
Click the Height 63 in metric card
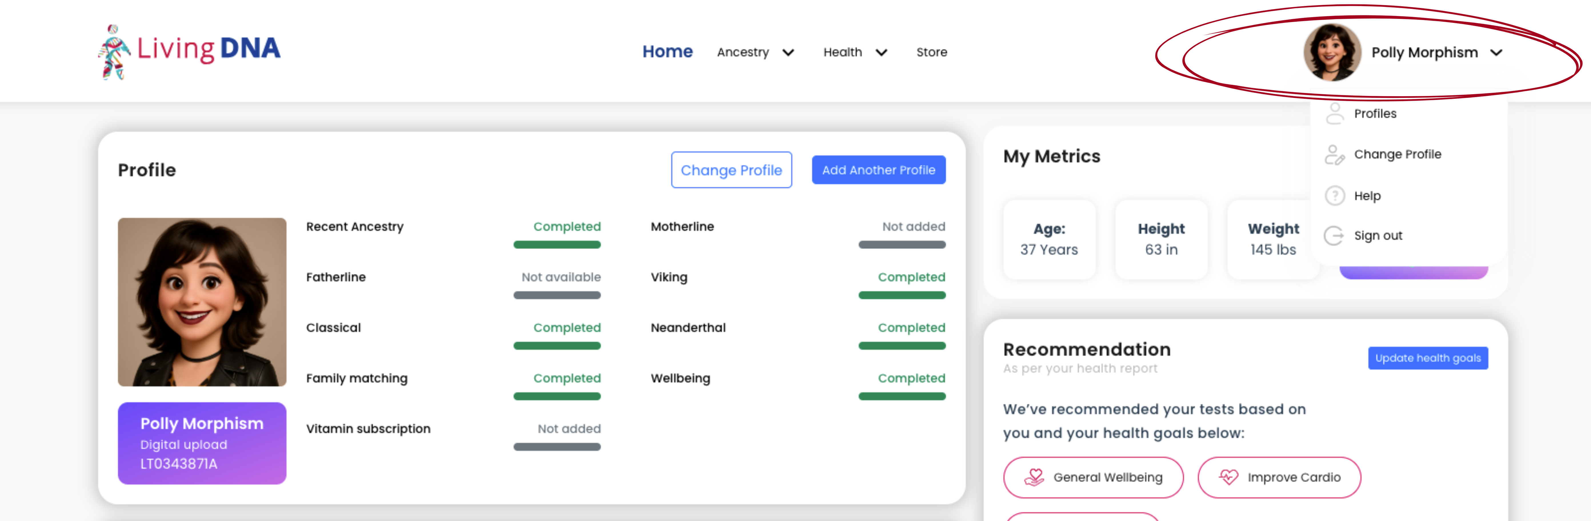[1161, 240]
